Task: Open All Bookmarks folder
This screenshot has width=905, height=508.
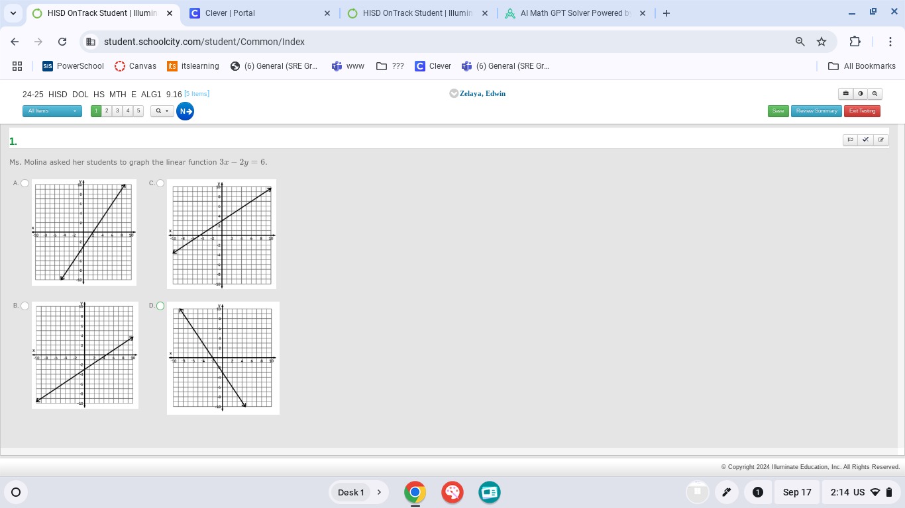Action: click(862, 66)
